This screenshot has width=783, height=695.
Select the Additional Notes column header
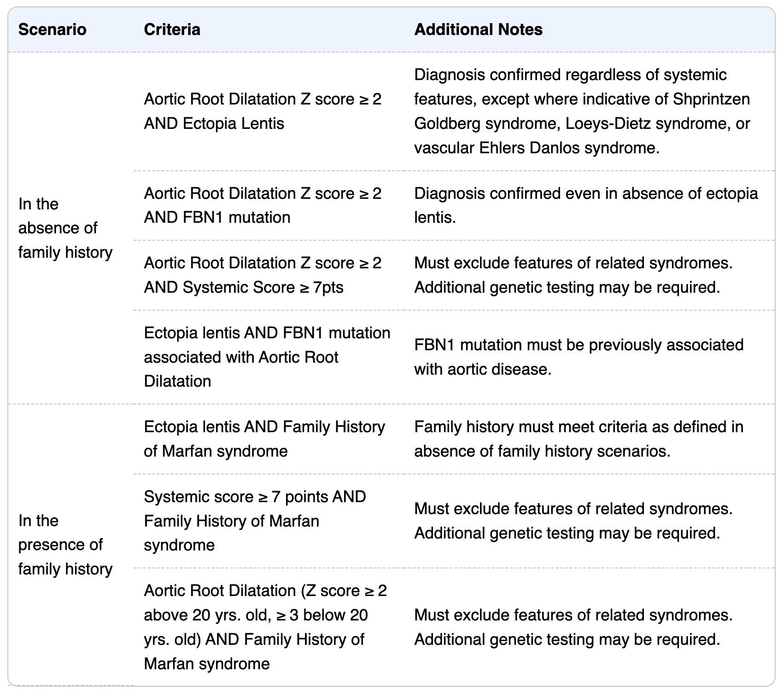point(478,29)
